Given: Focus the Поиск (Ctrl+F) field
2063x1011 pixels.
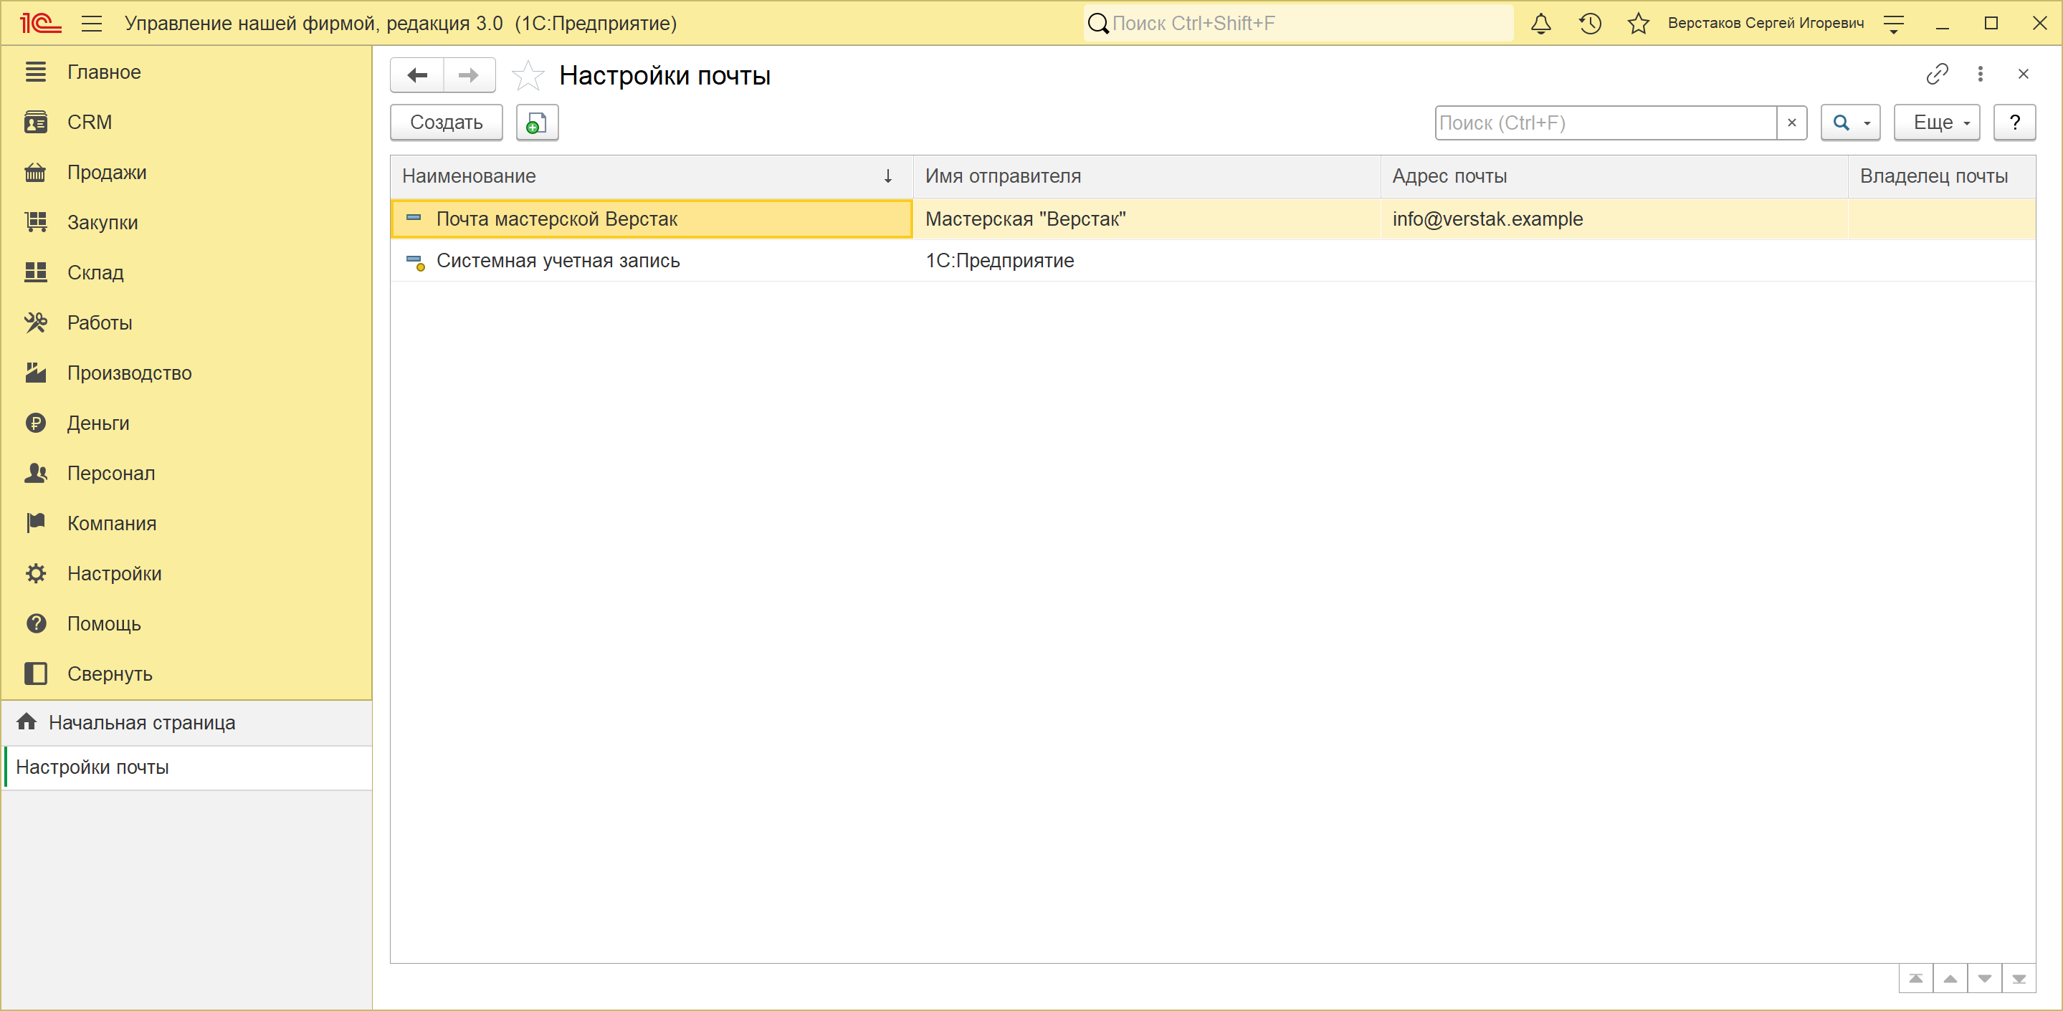Looking at the screenshot, I should click(1606, 123).
